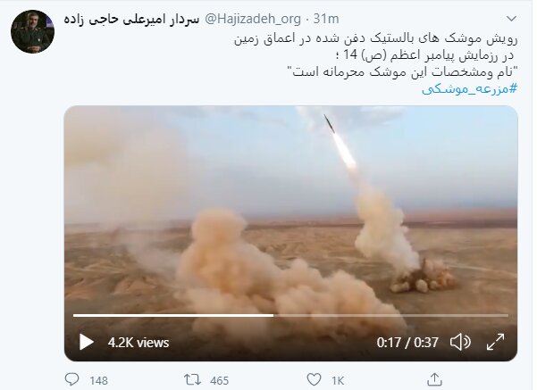Like the tweet with the heart icon
This screenshot has height=390, width=537.
pyautogui.click(x=314, y=380)
